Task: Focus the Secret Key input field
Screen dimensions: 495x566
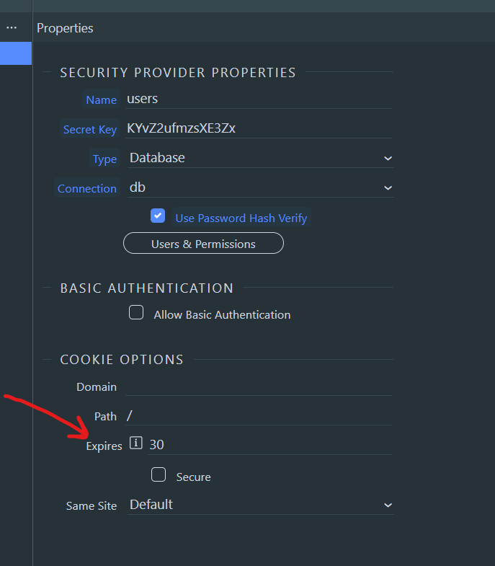Action: pos(259,129)
